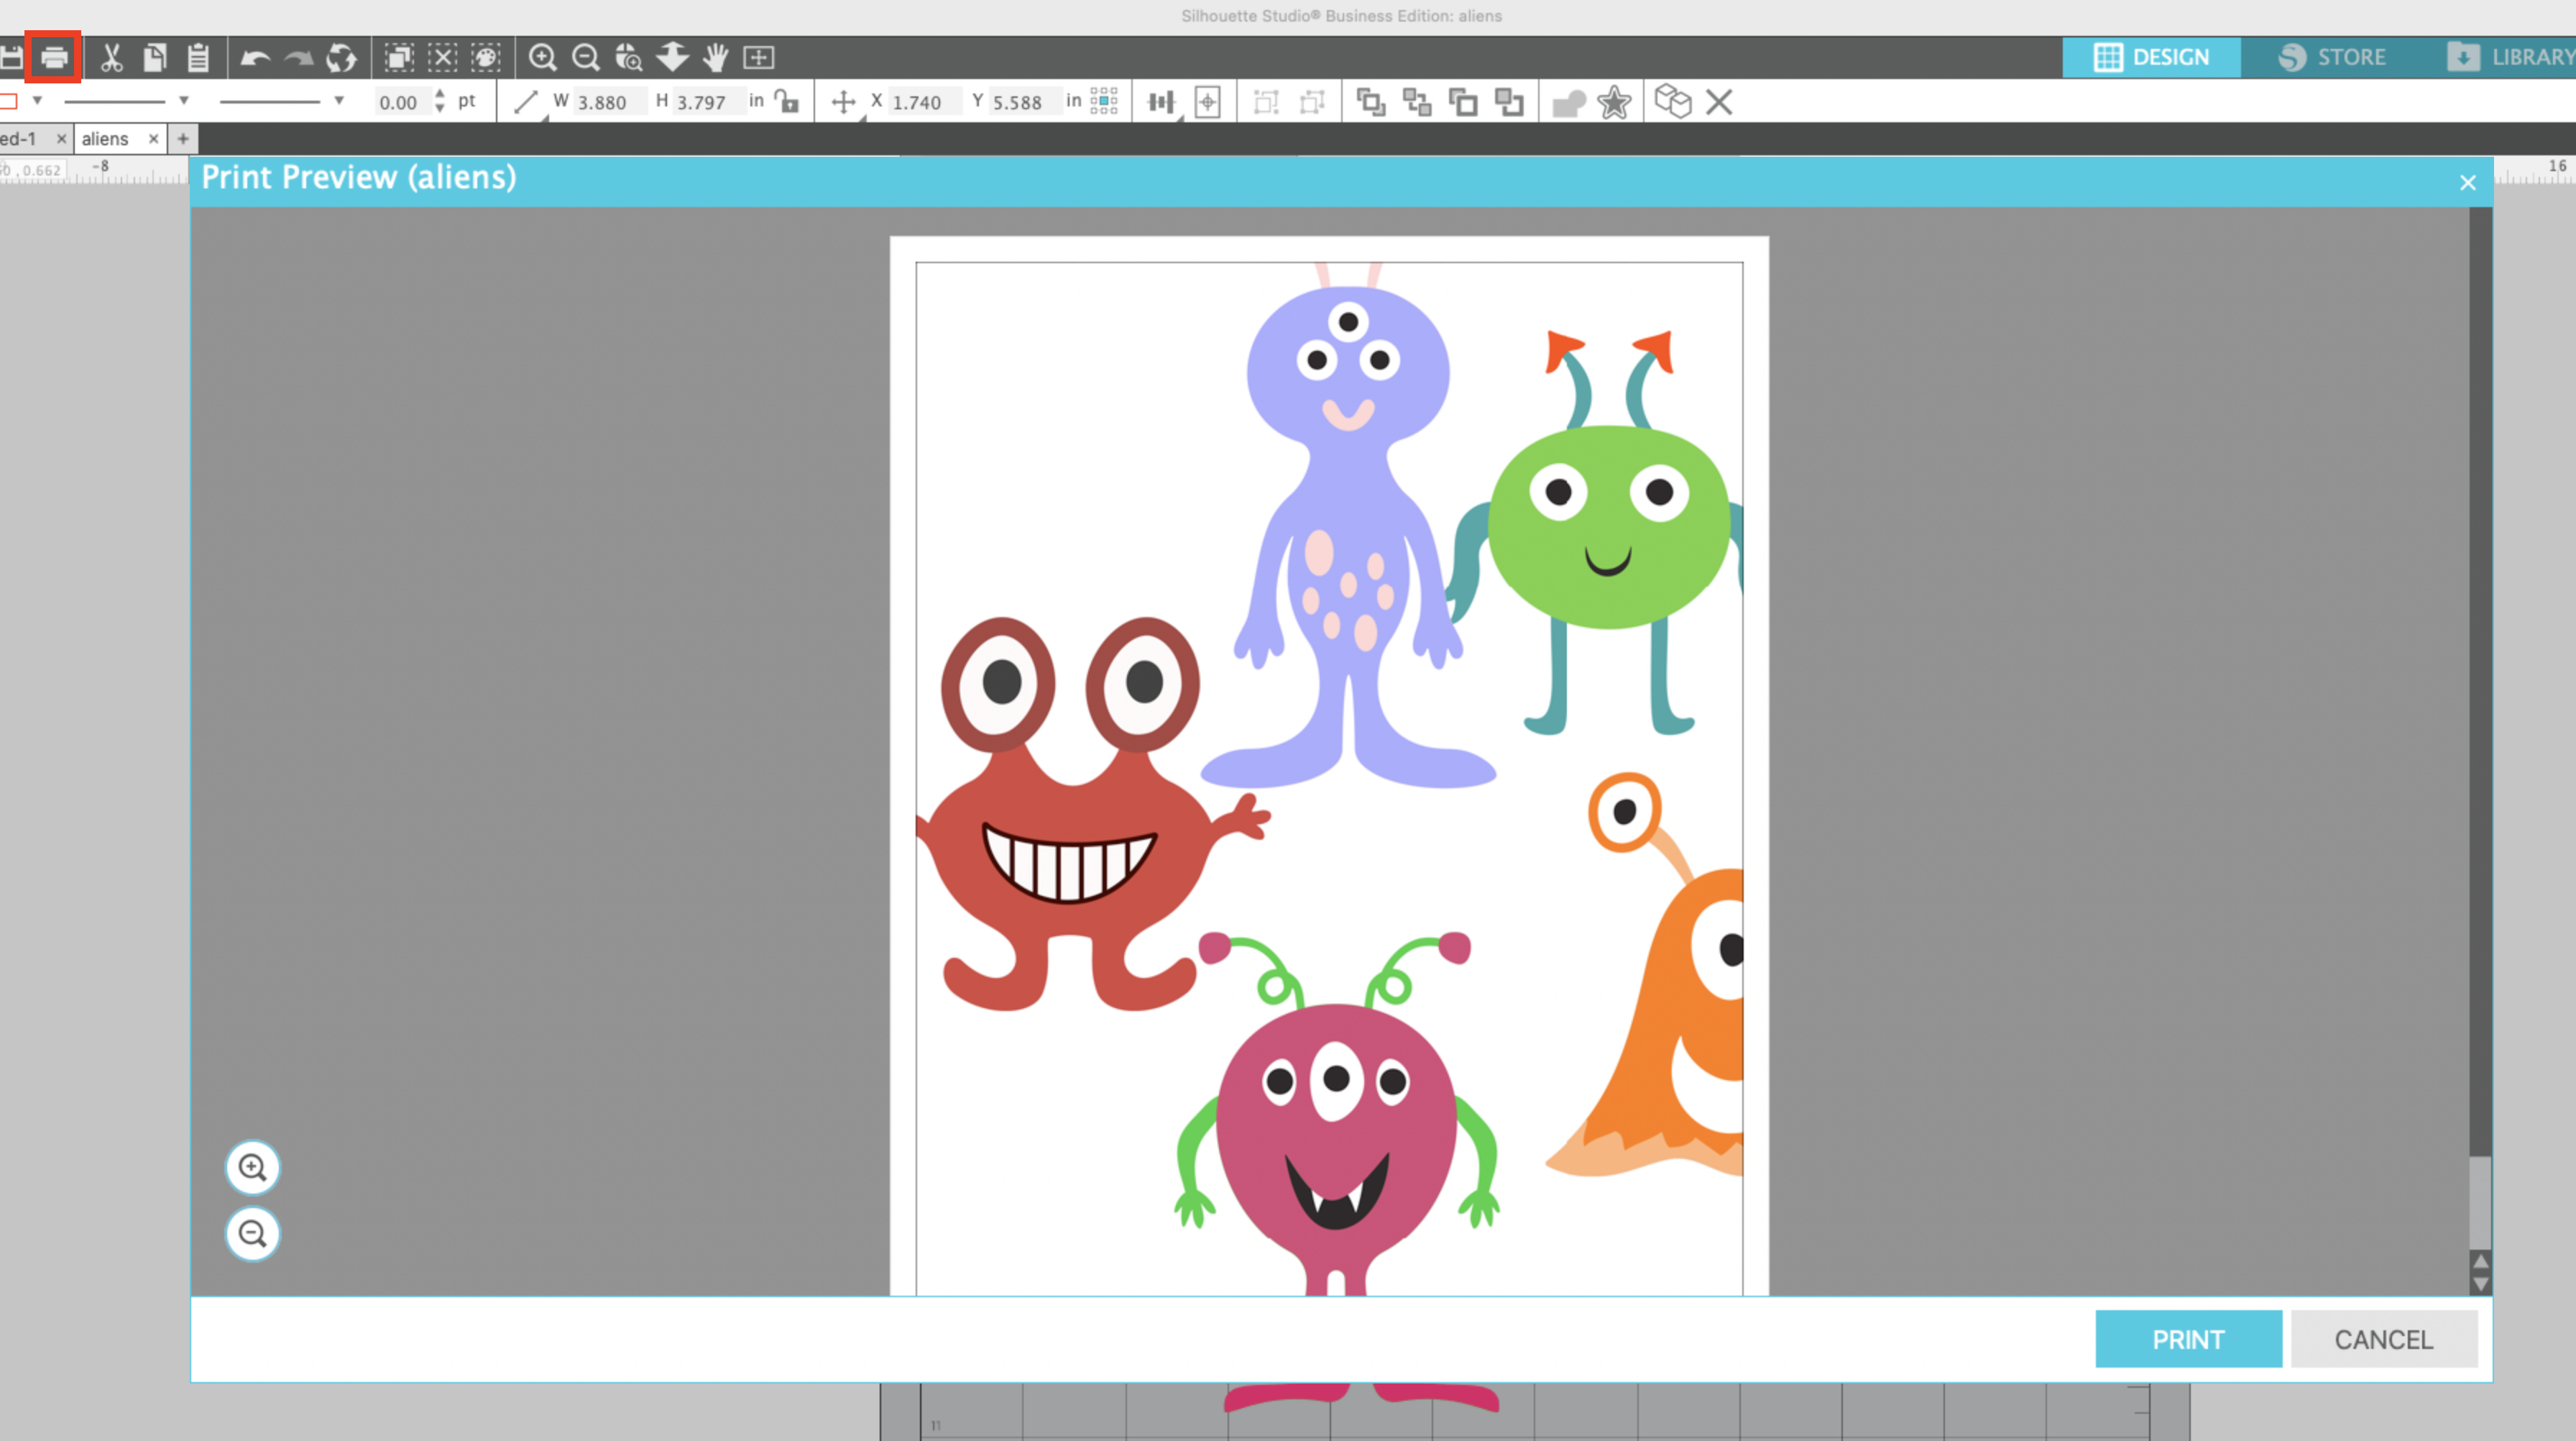Viewport: 2576px width, 1441px height.
Task: Click the Copy icon
Action: [x=154, y=57]
